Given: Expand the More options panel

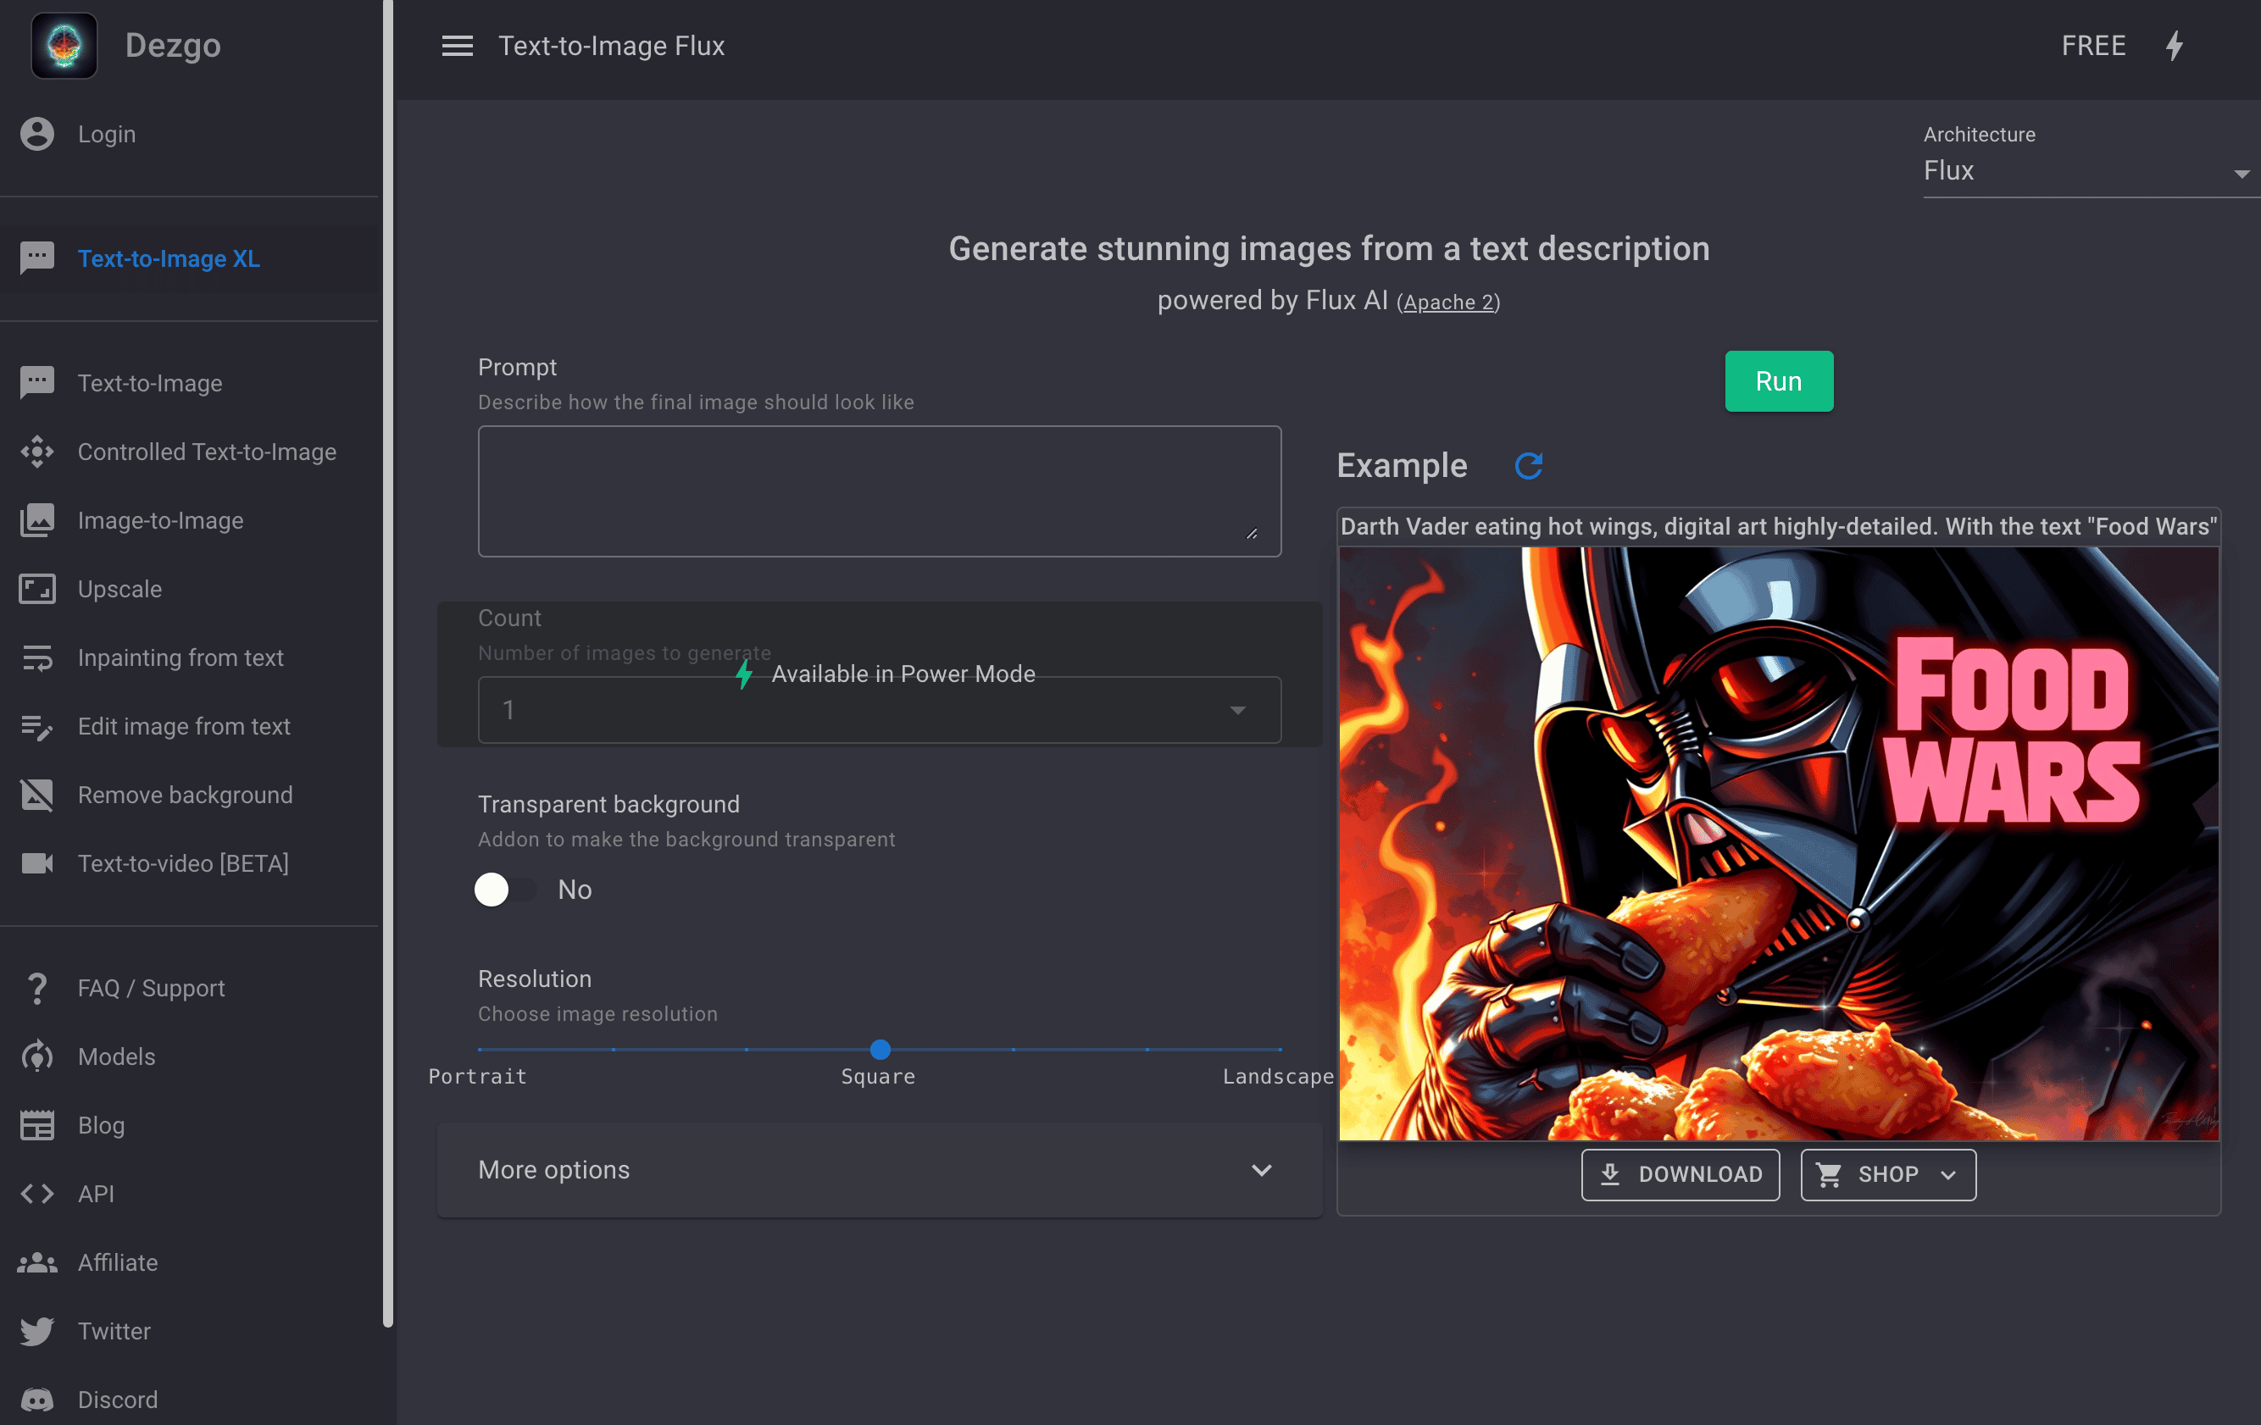Looking at the screenshot, I should 879,1170.
